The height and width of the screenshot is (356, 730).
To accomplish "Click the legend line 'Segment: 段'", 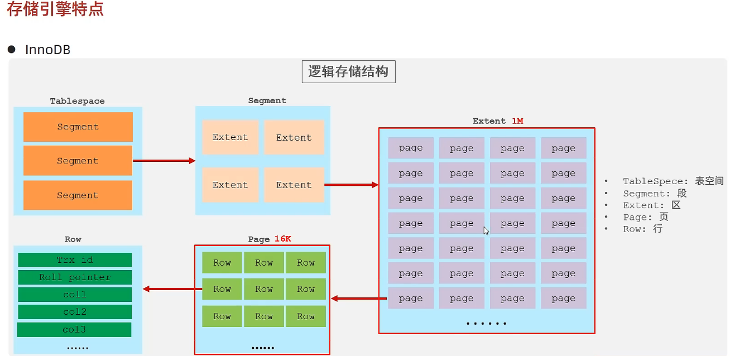I will point(655,193).
